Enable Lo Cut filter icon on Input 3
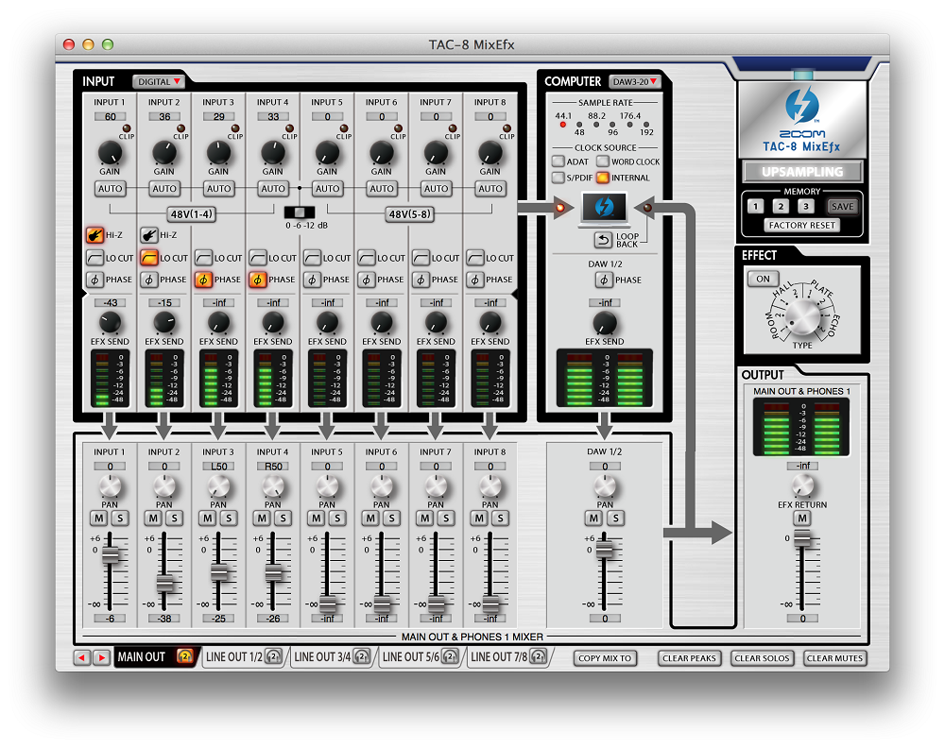 click(x=203, y=258)
